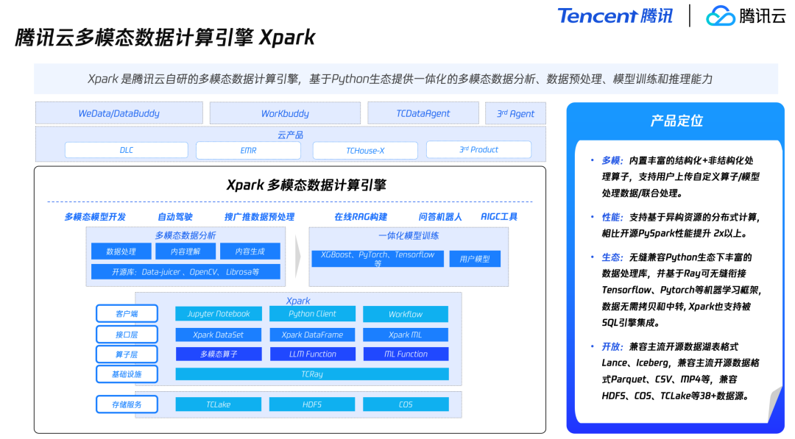Click the 多模态数据分析 section title
795x439 pixels.
(185, 235)
